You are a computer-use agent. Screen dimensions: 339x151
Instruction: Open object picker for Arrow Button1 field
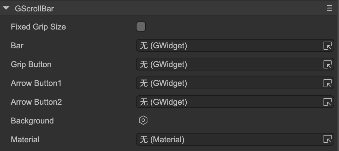[327, 83]
